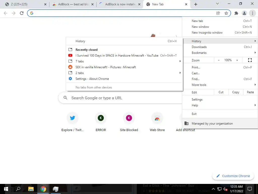Expand the recently closed 7 tabs group
The height and width of the screenshot is (194, 258).
124,61
